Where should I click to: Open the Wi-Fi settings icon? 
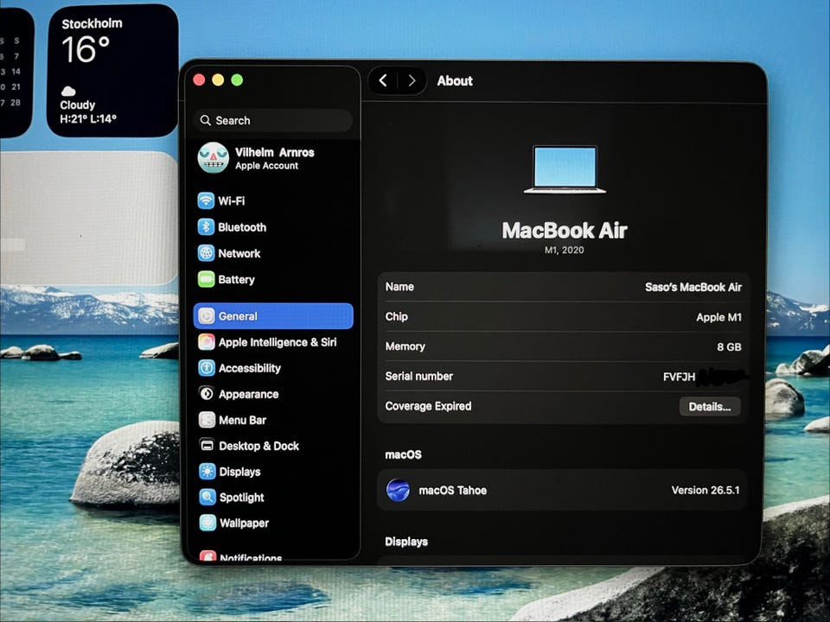206,201
